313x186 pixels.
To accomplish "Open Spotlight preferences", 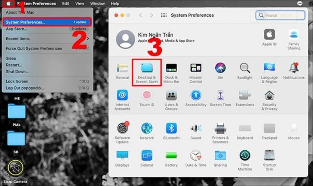I will point(245,71).
